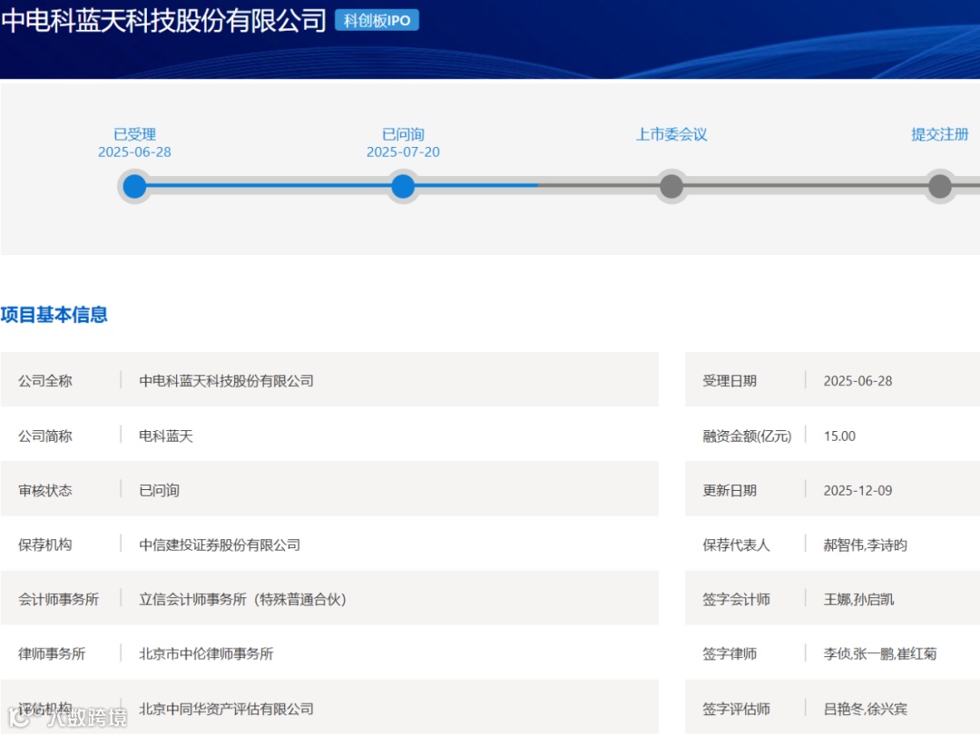
Task: Click the 项目基本信息 section heading
Action: 54,314
